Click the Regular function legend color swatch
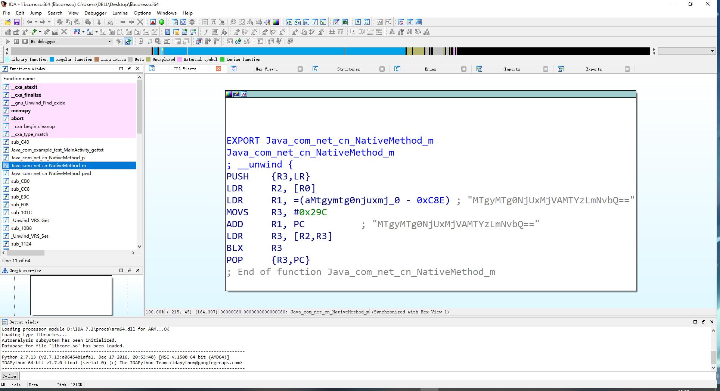 click(x=52, y=59)
